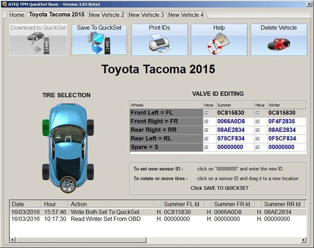This screenshot has height=248, width=314.
Task: Close the ATEQ TPM QuickSet window
Action: point(309,4)
